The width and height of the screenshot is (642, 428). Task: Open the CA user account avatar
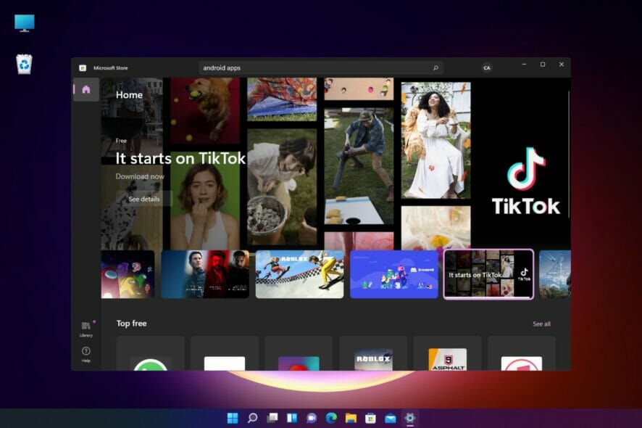pos(487,68)
